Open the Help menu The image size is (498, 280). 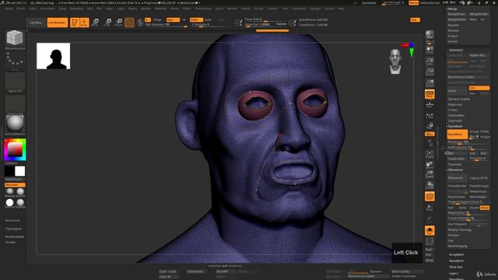click(342, 9)
